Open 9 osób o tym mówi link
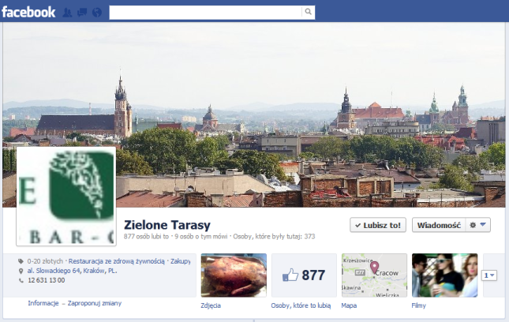The height and width of the screenshot is (322, 509). [201, 237]
